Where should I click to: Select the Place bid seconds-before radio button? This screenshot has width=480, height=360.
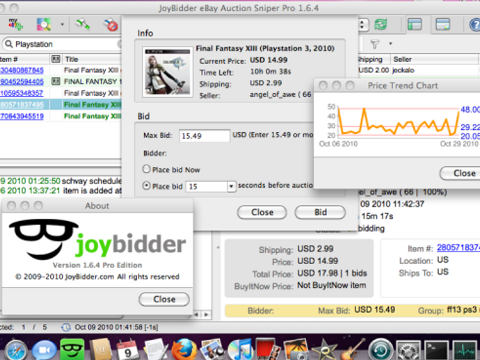(146, 186)
